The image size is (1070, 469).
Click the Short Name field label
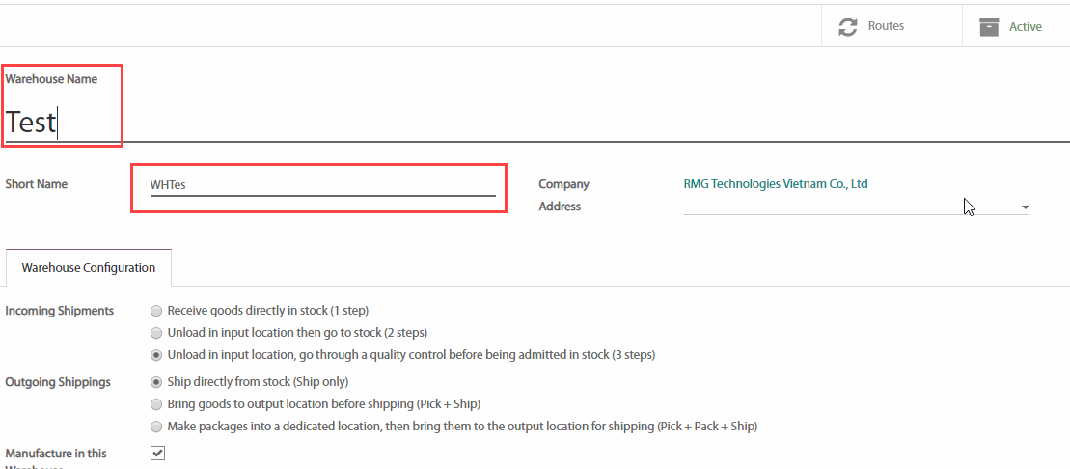pos(37,184)
